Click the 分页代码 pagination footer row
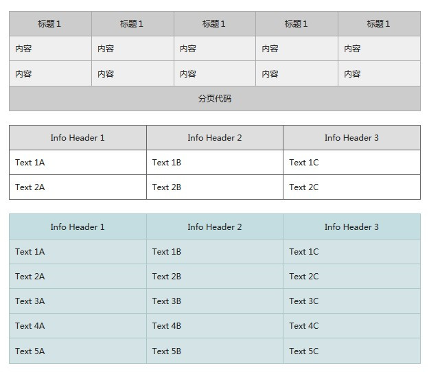Screen dimensions: 429x372 click(x=214, y=99)
